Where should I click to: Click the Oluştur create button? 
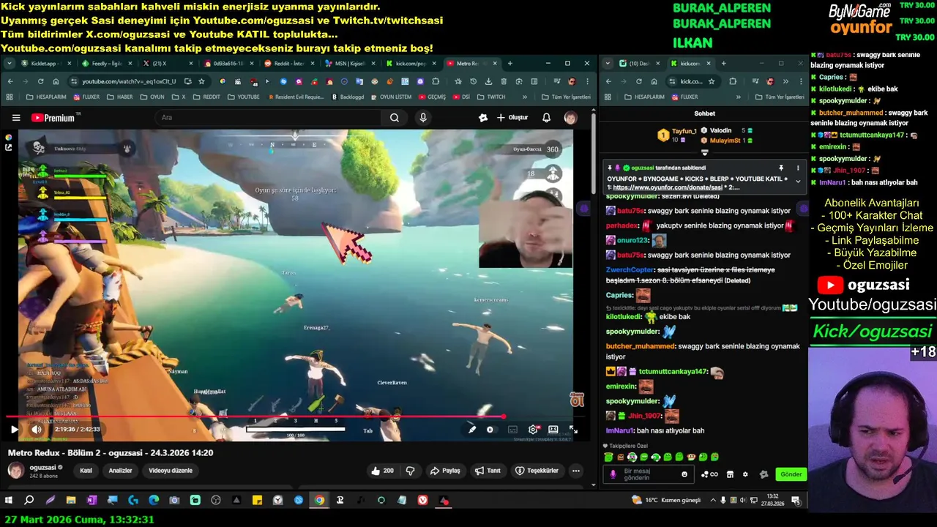pos(512,118)
